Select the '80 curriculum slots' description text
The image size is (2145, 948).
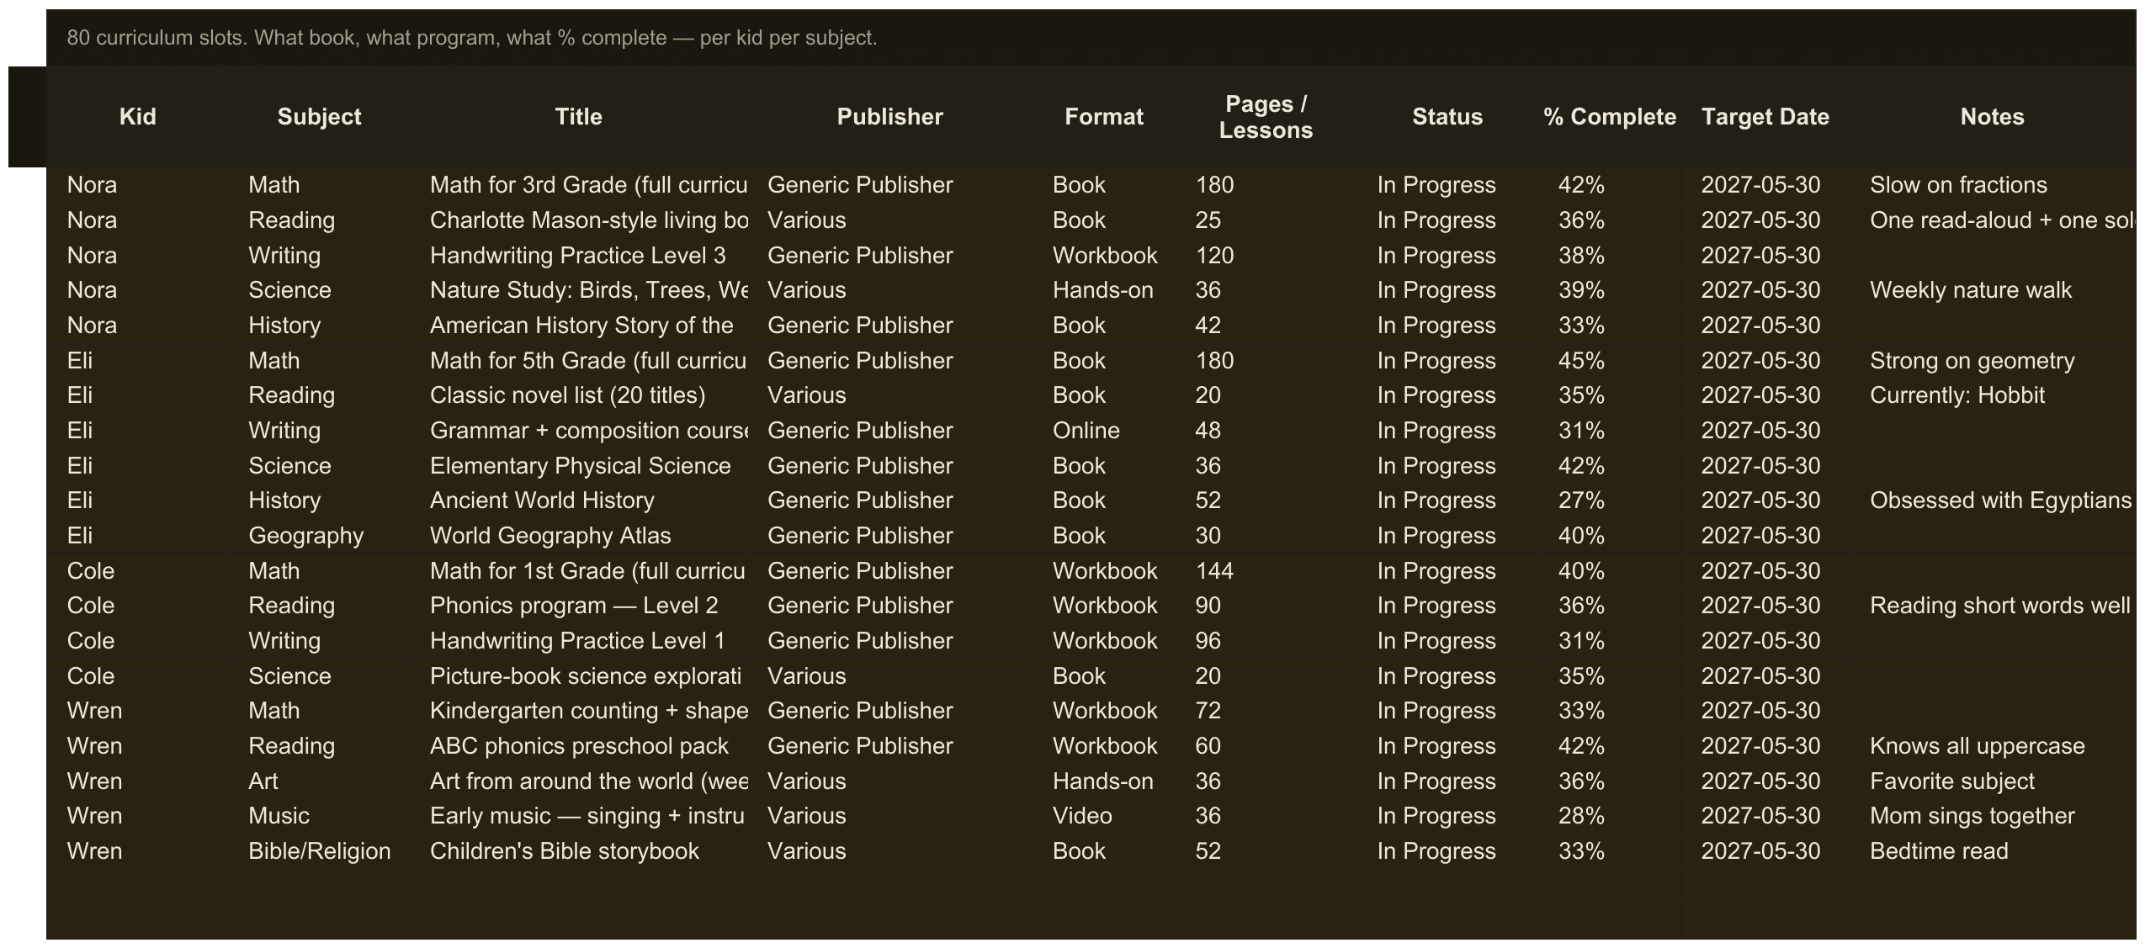click(471, 38)
